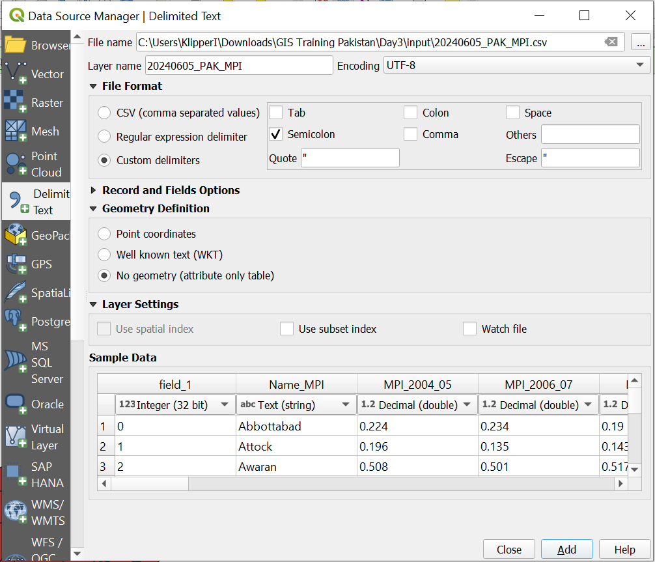Image resolution: width=655 pixels, height=562 pixels.
Task: Open field_1 Integer type dropdown
Action: coord(174,404)
